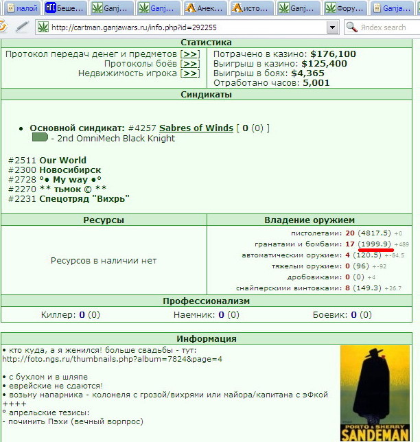
Task: Open money and items transfer protocol [>>]
Action: pyautogui.click(x=190, y=54)
